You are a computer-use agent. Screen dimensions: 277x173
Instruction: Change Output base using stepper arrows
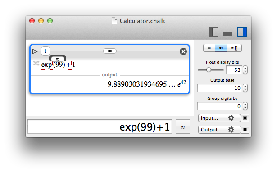coord(245,88)
